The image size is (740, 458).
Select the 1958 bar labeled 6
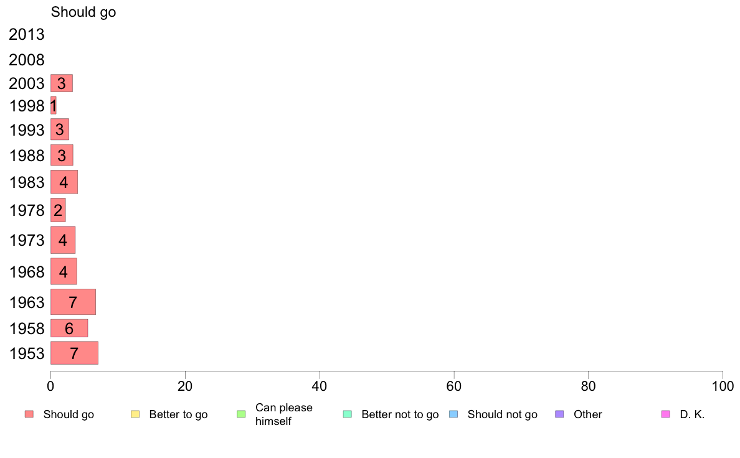[x=69, y=329]
